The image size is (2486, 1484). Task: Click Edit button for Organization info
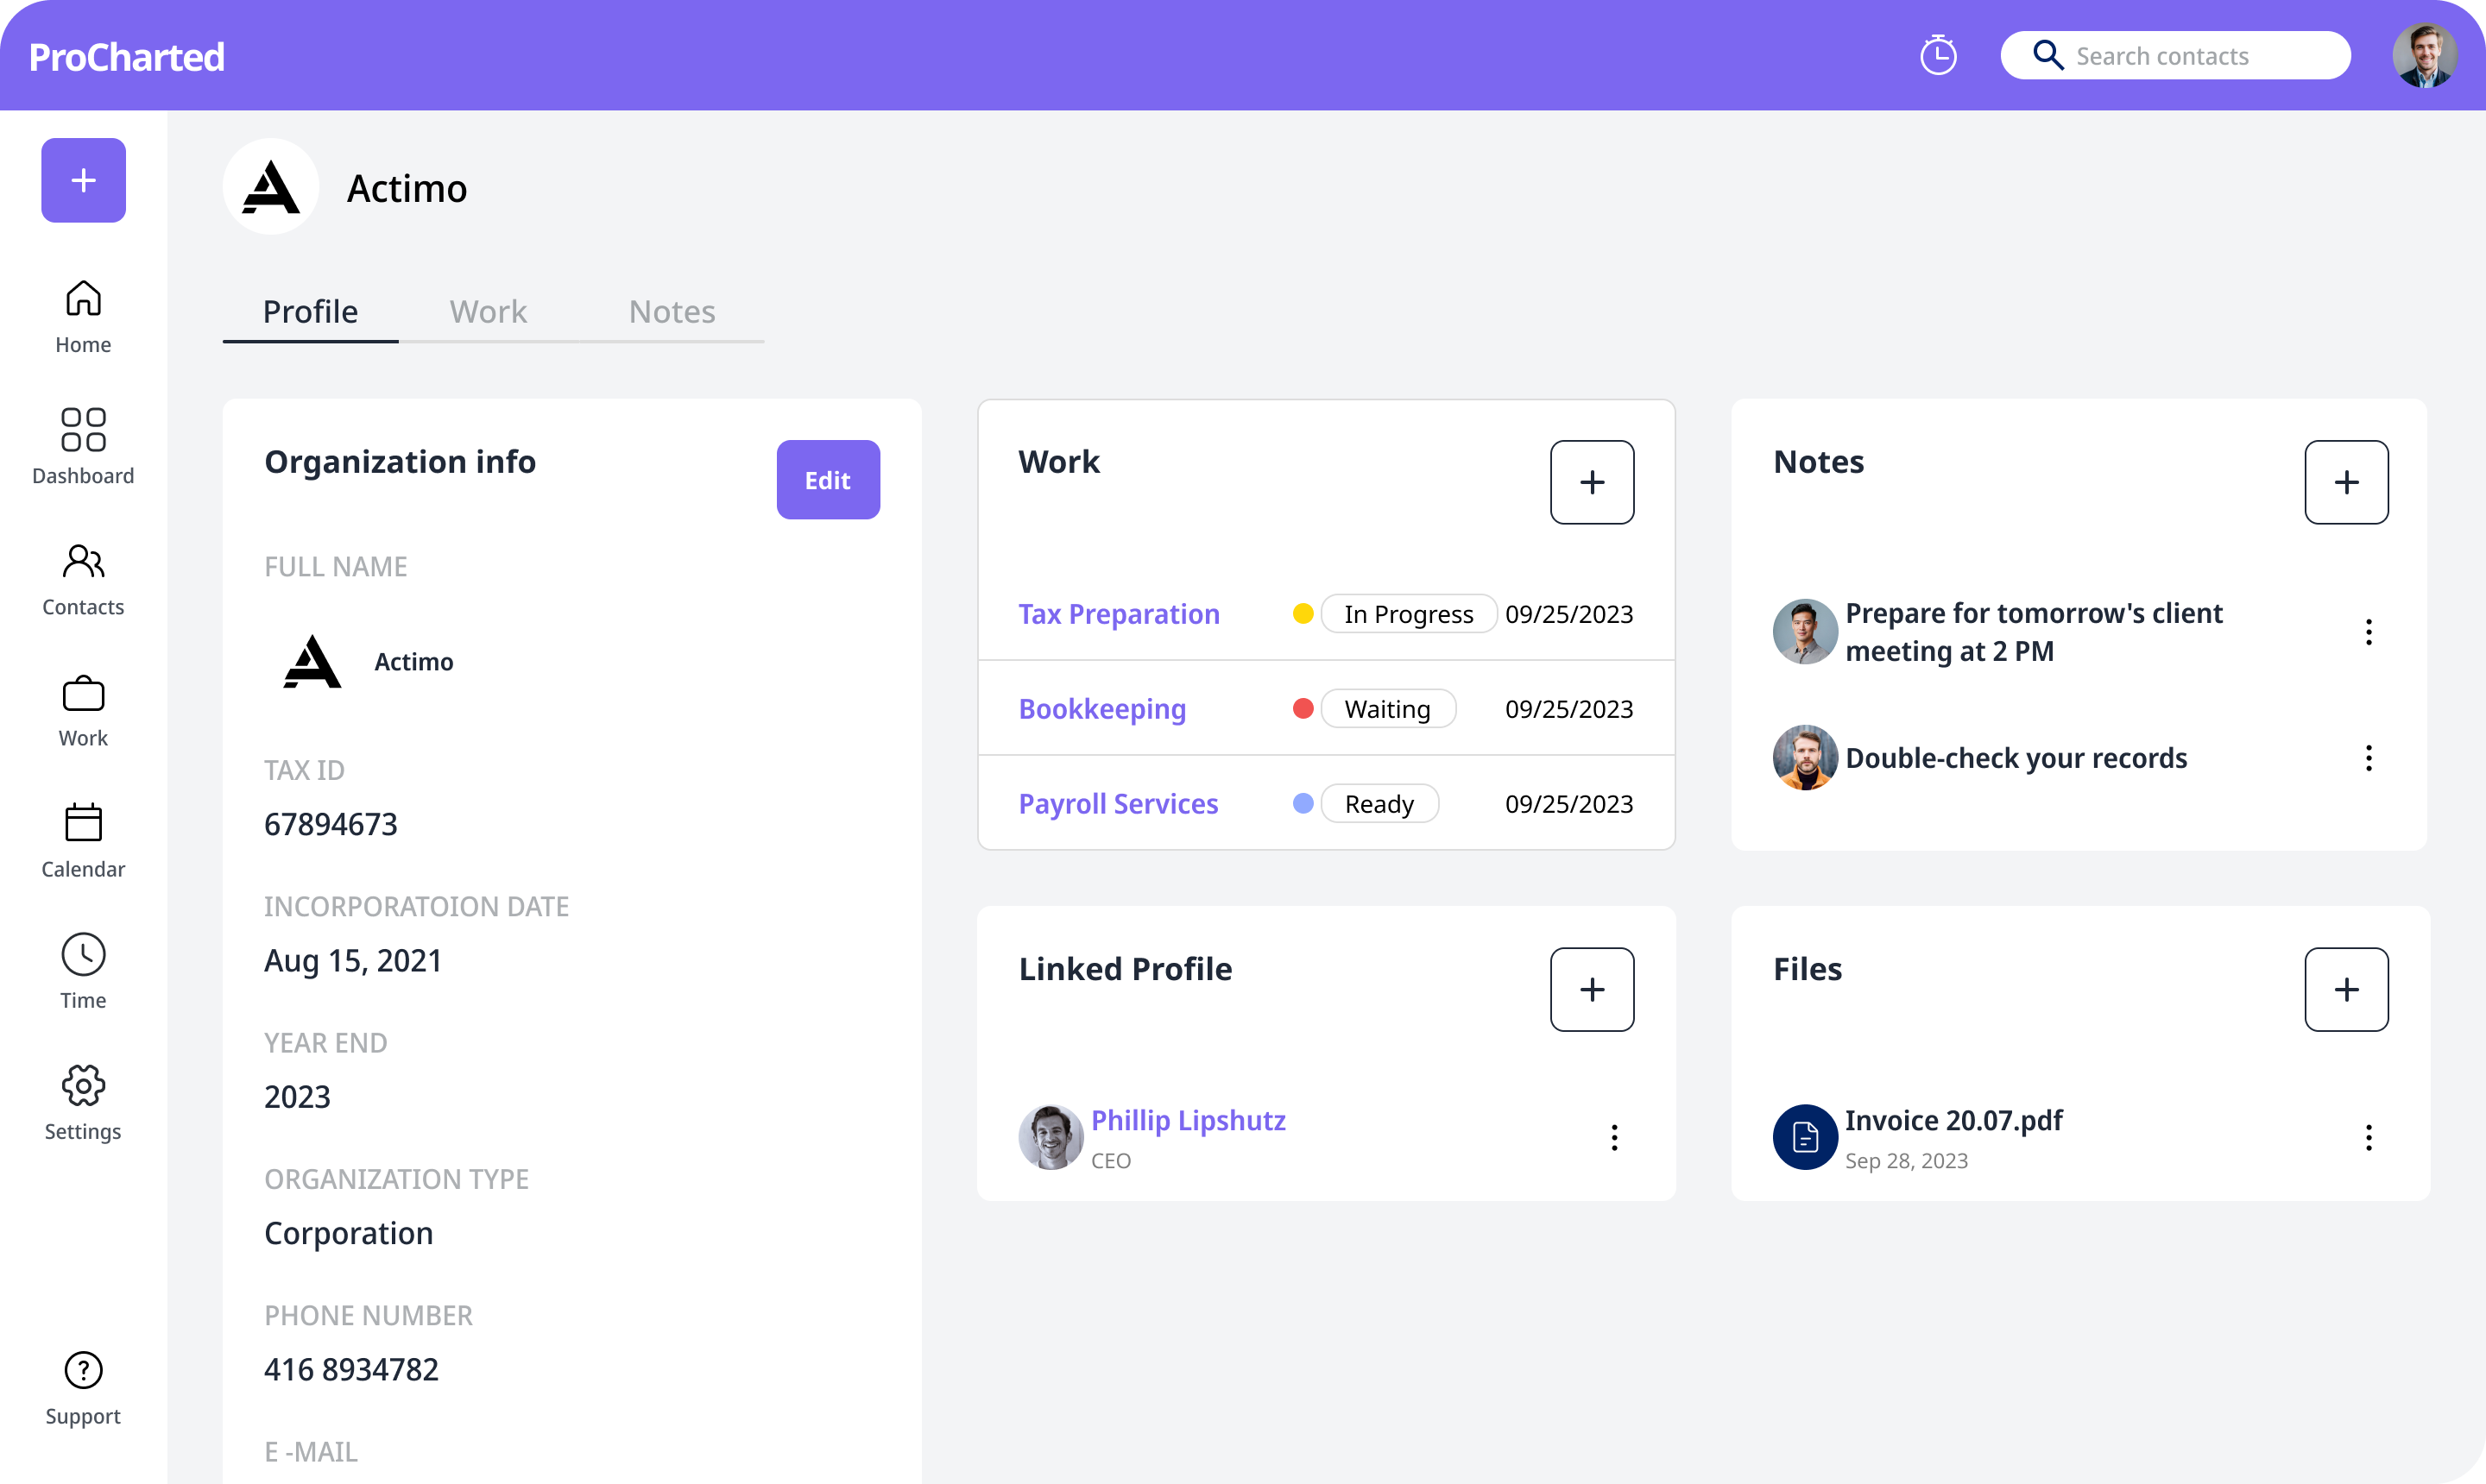pos(827,481)
